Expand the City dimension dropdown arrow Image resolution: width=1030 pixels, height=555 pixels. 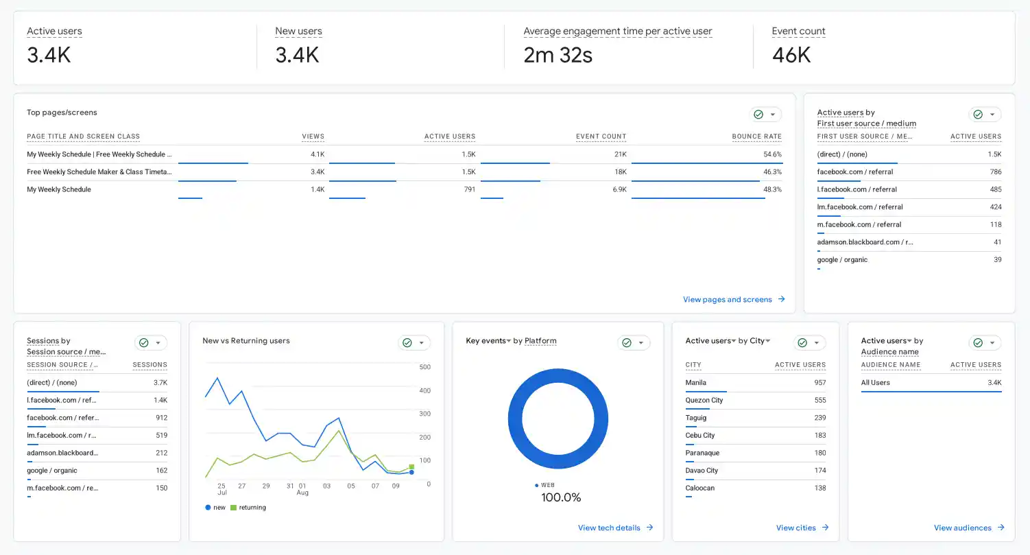(768, 341)
